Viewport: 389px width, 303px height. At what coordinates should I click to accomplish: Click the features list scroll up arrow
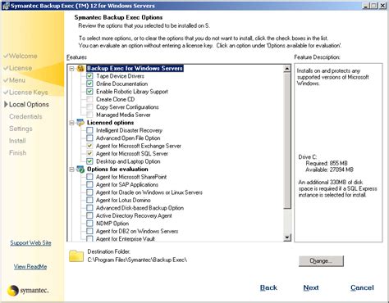287,69
